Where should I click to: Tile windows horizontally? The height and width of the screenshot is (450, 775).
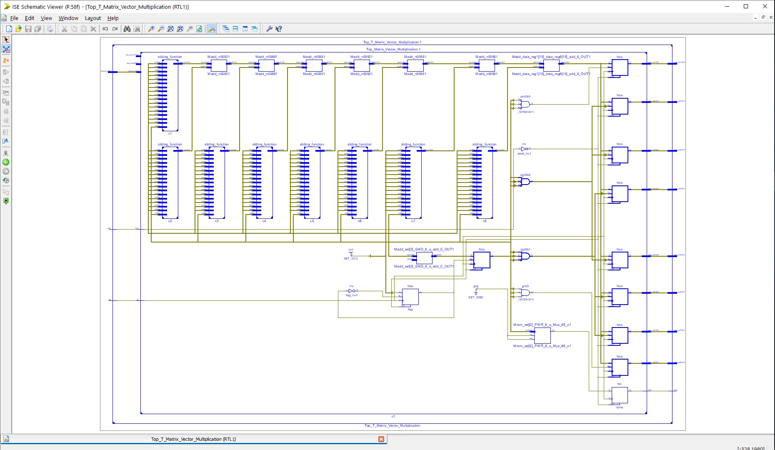coord(235,29)
